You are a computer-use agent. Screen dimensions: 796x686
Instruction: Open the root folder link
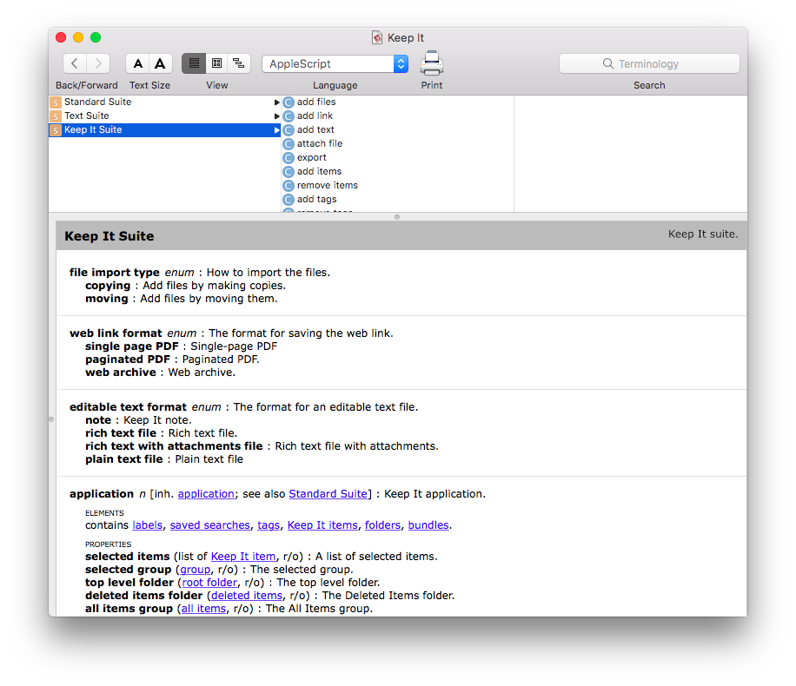[x=209, y=583]
